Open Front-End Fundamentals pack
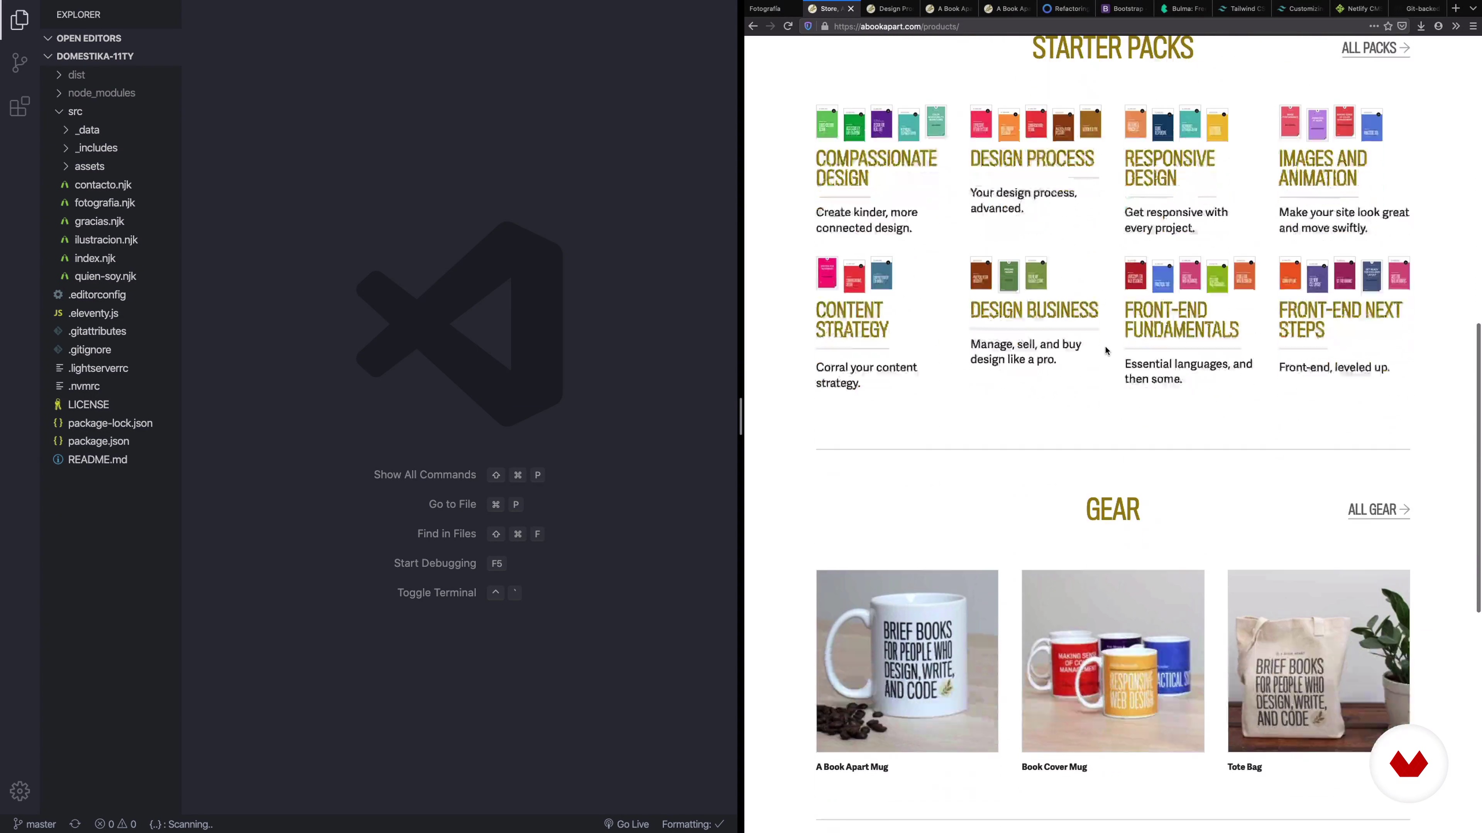This screenshot has height=833, width=1482. 1182,320
